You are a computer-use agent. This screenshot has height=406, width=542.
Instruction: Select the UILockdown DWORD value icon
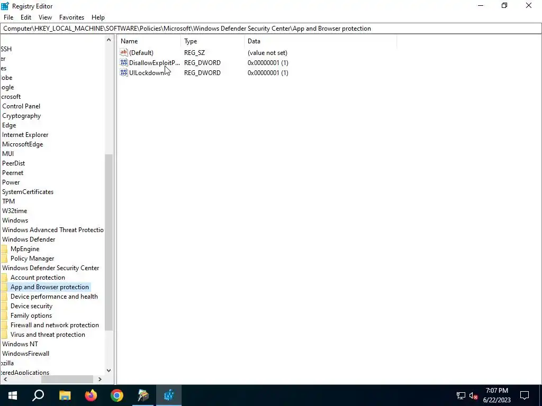(124, 72)
